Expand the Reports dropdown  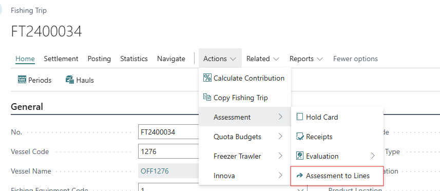[x=306, y=59]
